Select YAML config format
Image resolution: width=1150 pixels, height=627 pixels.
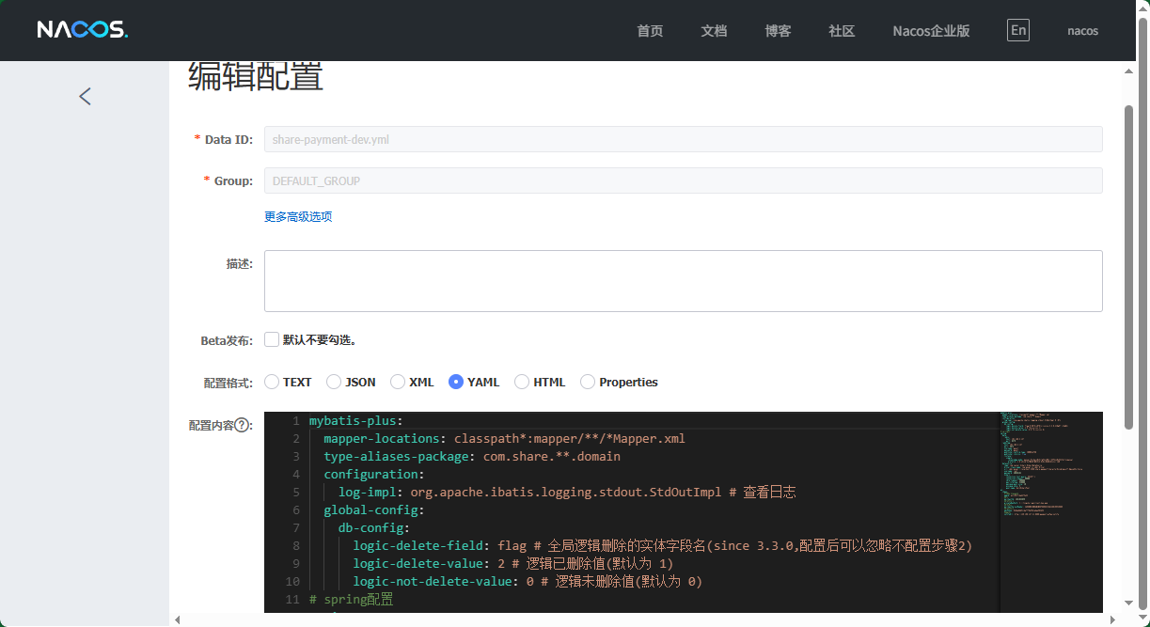tap(456, 382)
